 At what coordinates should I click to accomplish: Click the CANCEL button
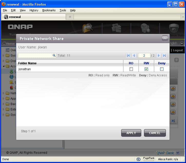155,133
